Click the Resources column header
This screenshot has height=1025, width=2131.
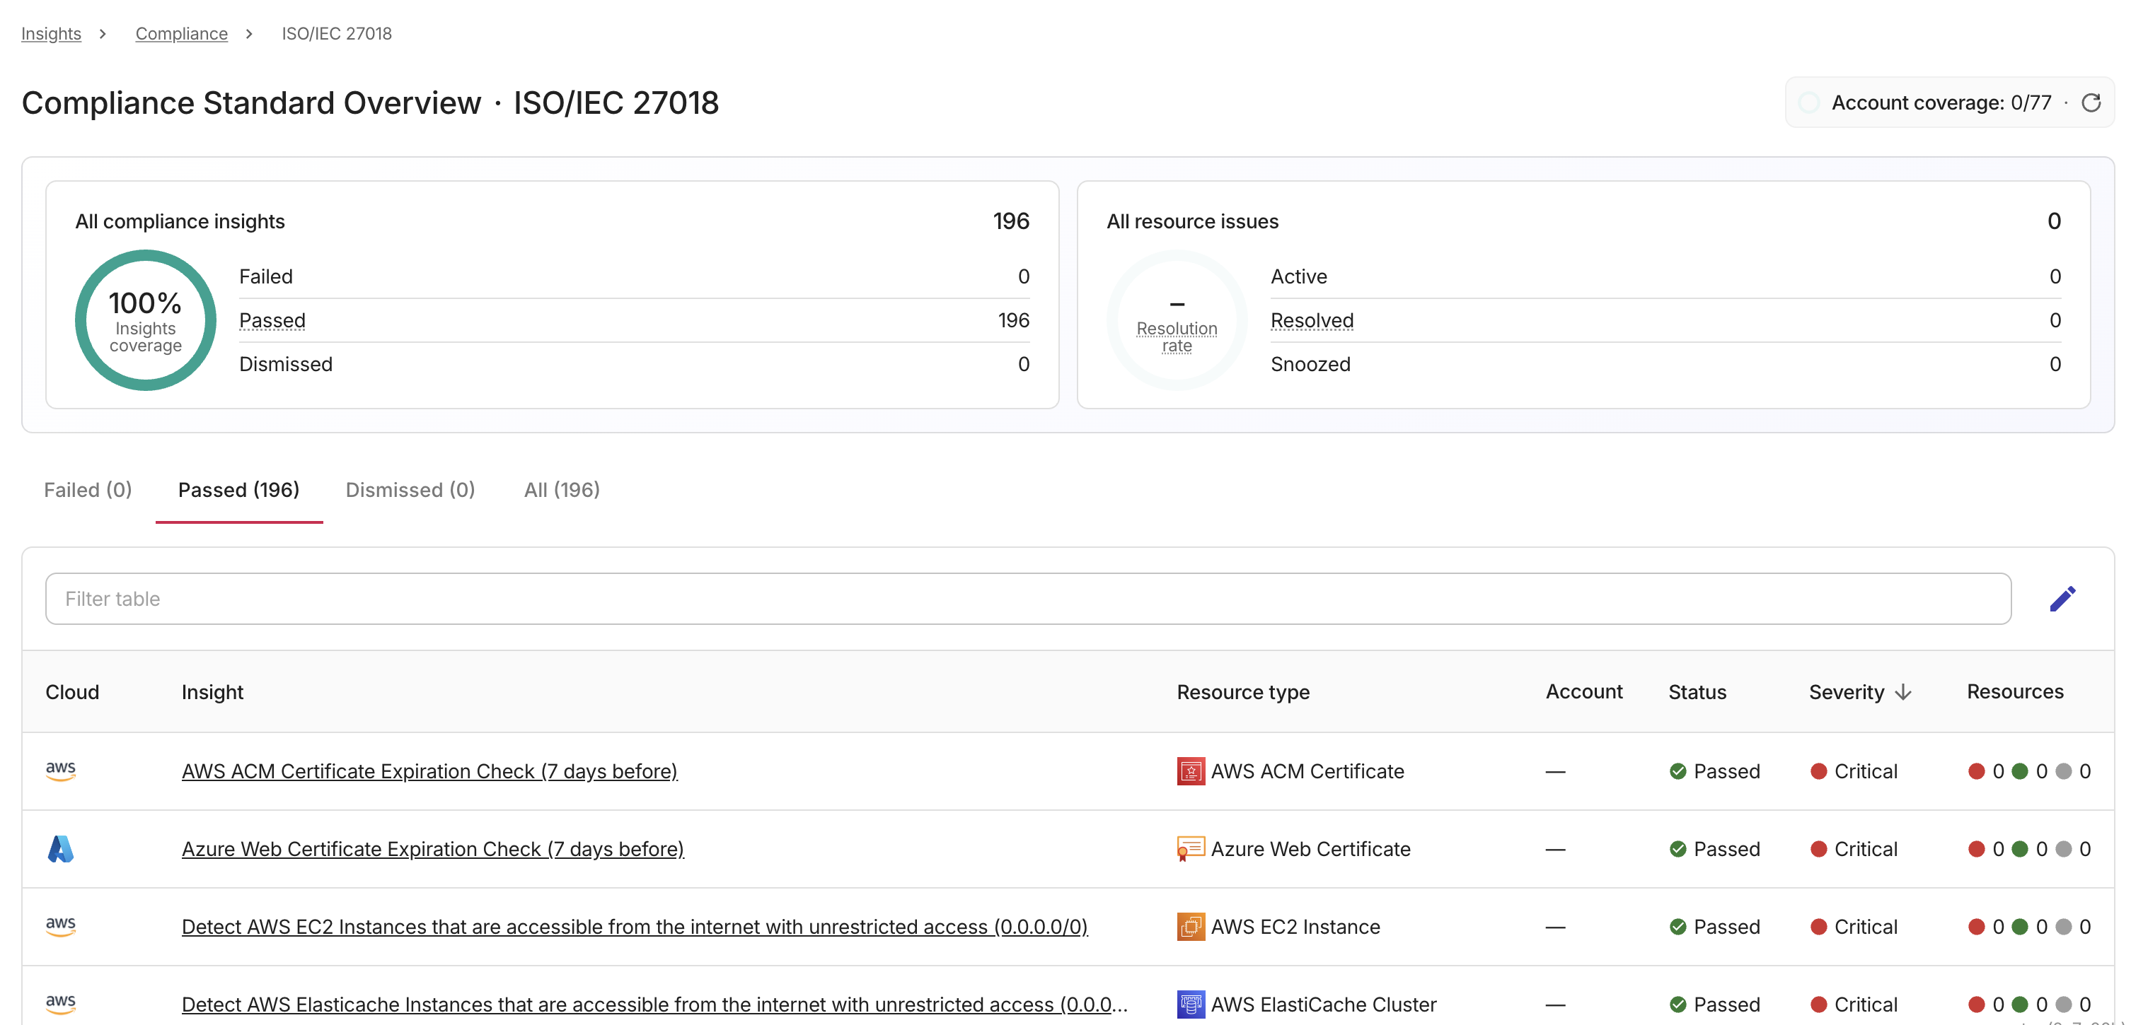pos(2015,692)
